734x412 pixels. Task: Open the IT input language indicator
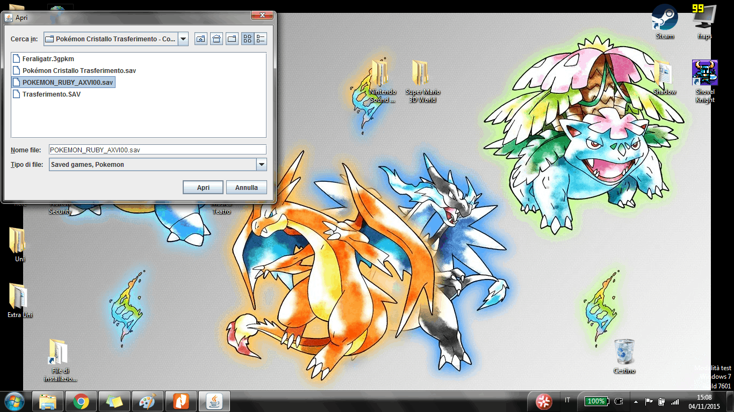[568, 400]
